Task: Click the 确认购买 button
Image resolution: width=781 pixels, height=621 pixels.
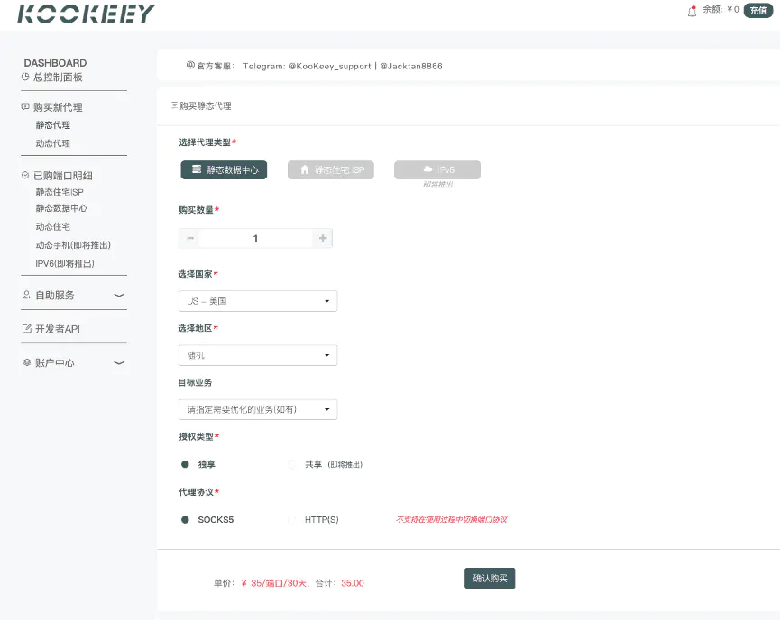Action: click(x=490, y=578)
